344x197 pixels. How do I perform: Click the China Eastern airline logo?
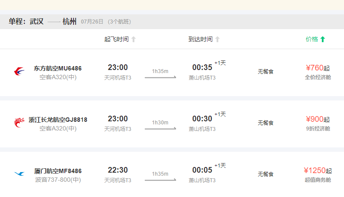19,71
